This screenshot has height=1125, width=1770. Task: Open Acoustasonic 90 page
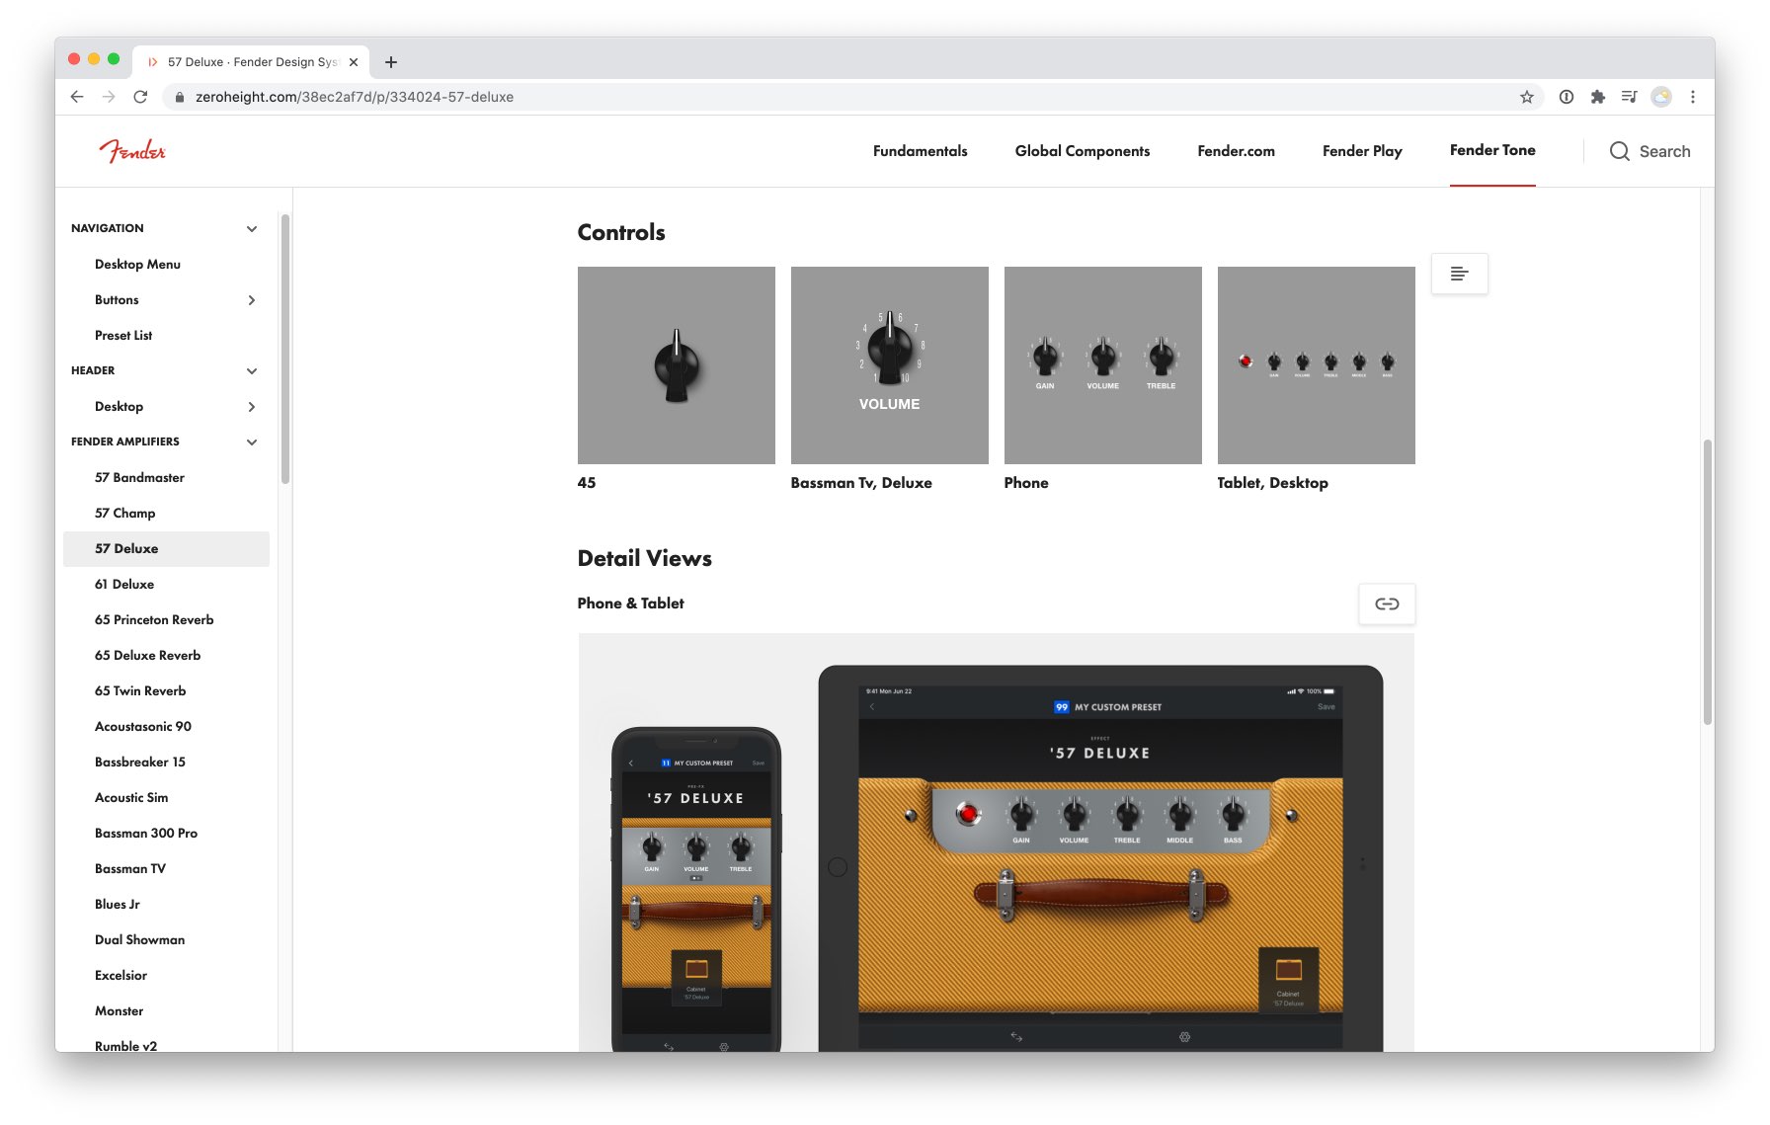tap(143, 726)
